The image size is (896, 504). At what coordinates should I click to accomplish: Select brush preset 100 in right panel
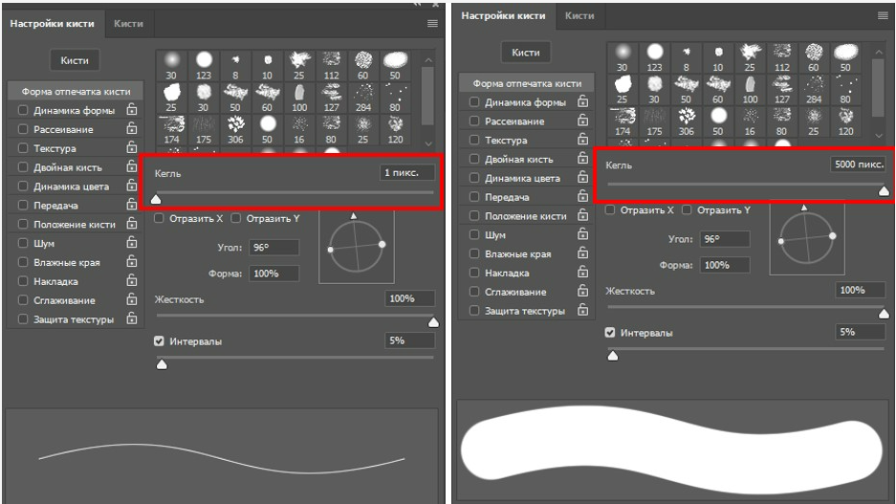click(751, 90)
